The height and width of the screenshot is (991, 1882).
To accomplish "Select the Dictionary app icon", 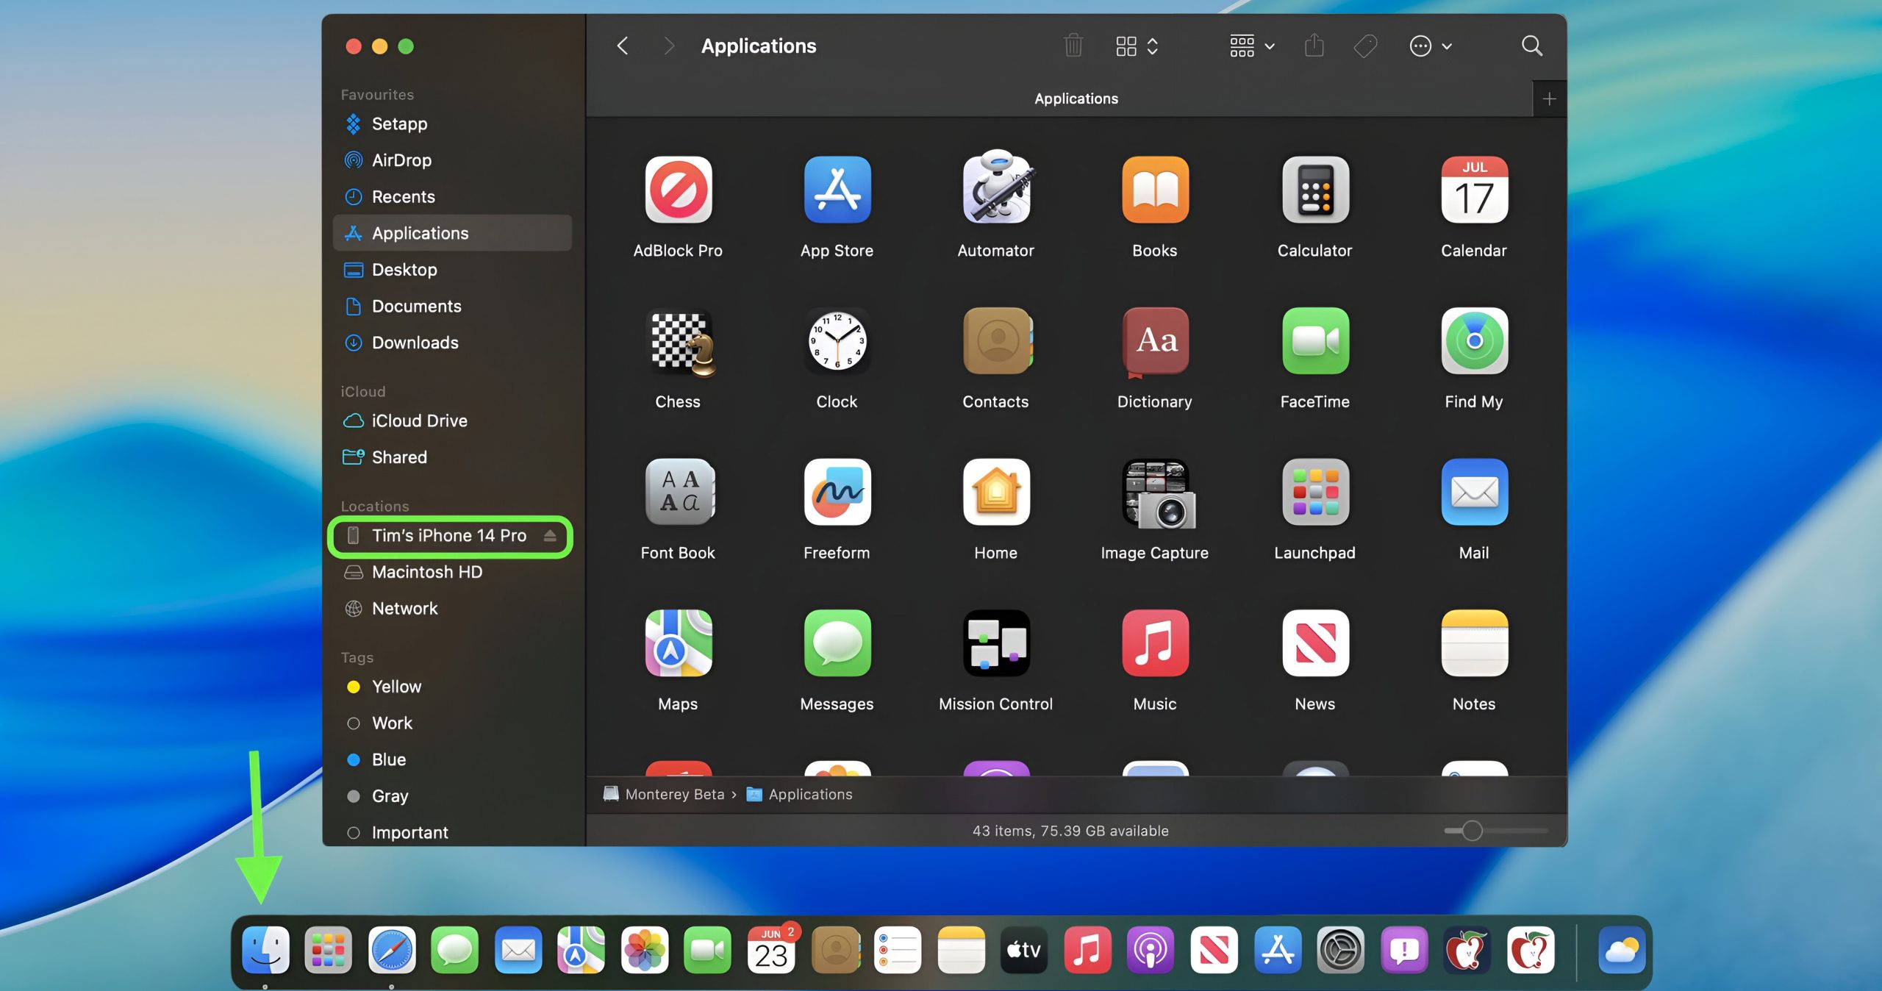I will click(1155, 341).
